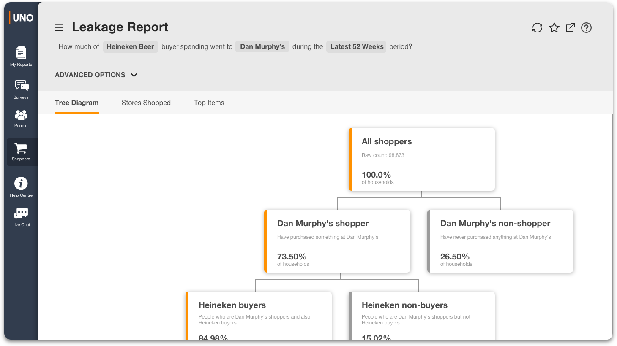
Task: Click the 'Raw count: 98,873' text
Action: 383,155
